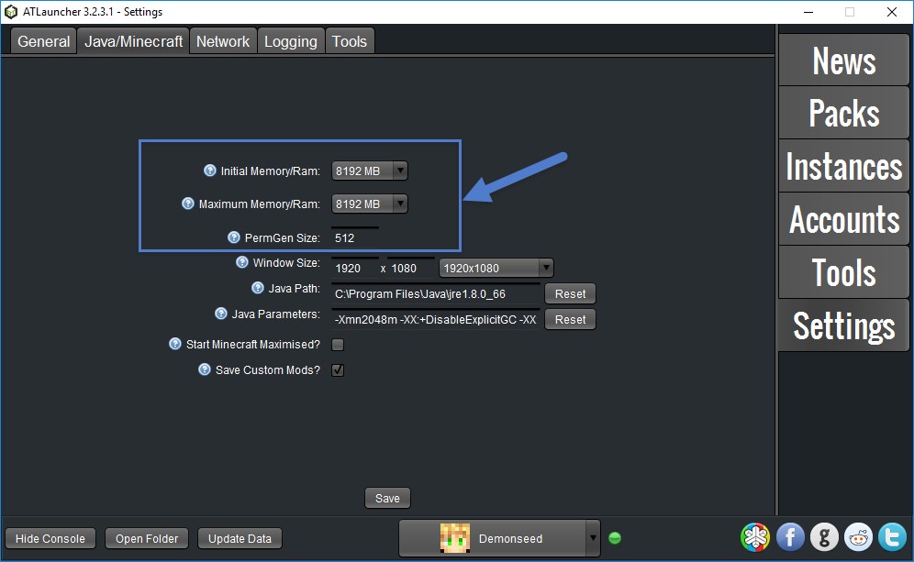Click help icon beside Java Parameters
The height and width of the screenshot is (562, 914).
(x=221, y=314)
